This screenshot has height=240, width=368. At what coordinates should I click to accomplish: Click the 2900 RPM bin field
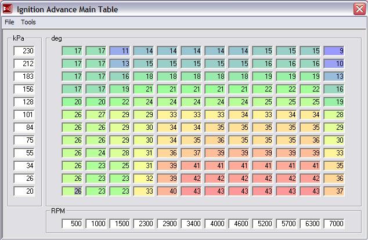[167, 223]
